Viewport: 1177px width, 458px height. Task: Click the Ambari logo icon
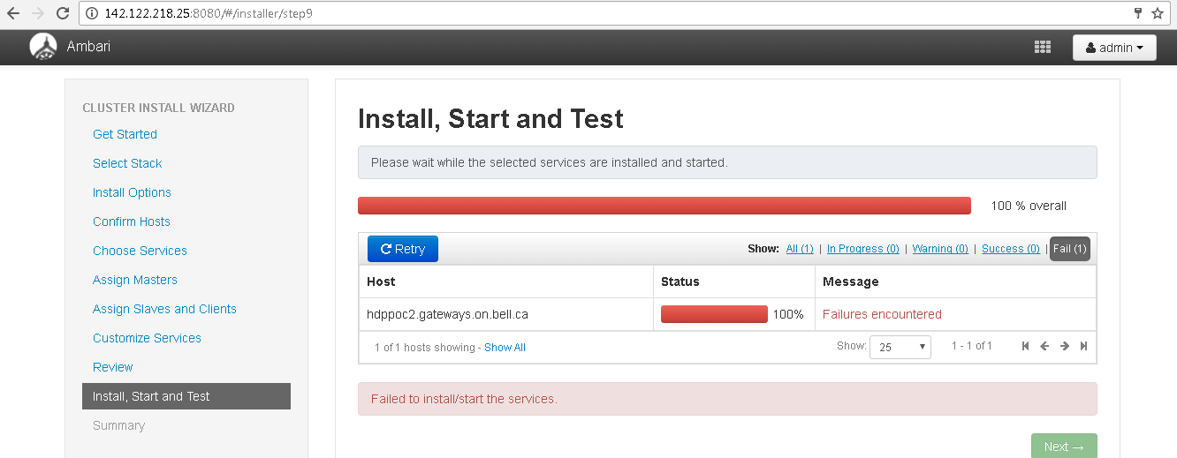click(42, 47)
